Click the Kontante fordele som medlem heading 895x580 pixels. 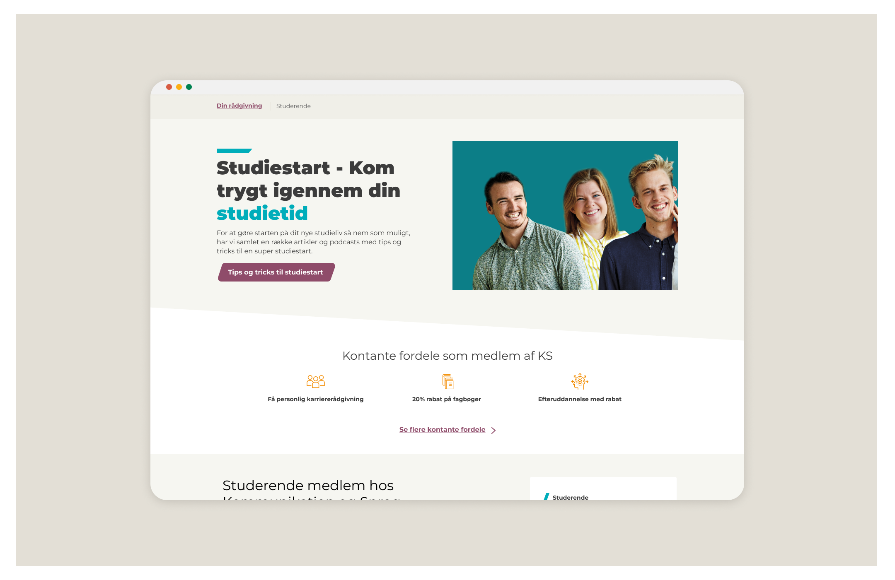447,356
